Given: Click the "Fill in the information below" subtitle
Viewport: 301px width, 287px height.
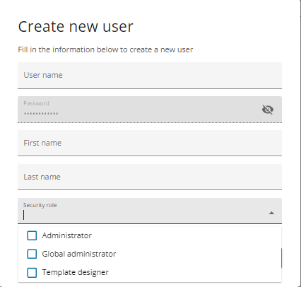Looking at the screenshot, I should click(x=105, y=49).
